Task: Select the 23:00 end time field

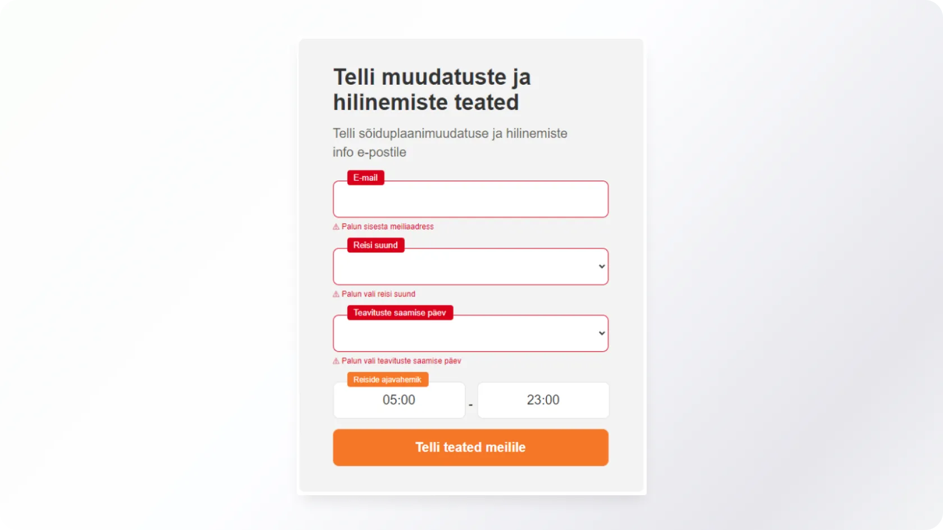Action: (x=543, y=400)
